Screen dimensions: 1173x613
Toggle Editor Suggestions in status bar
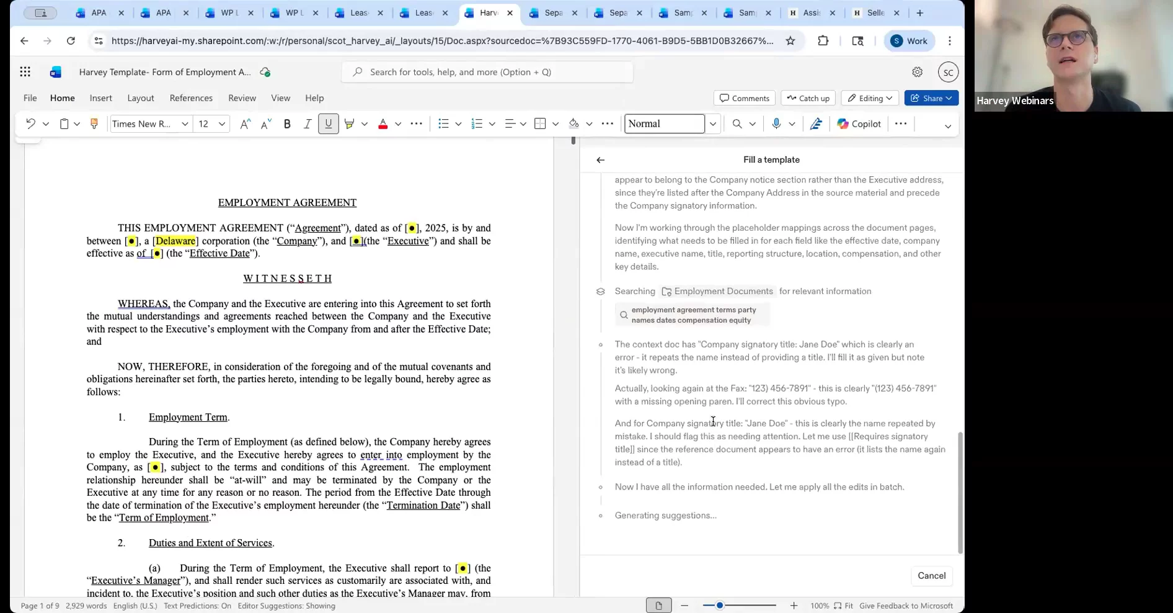(x=286, y=606)
